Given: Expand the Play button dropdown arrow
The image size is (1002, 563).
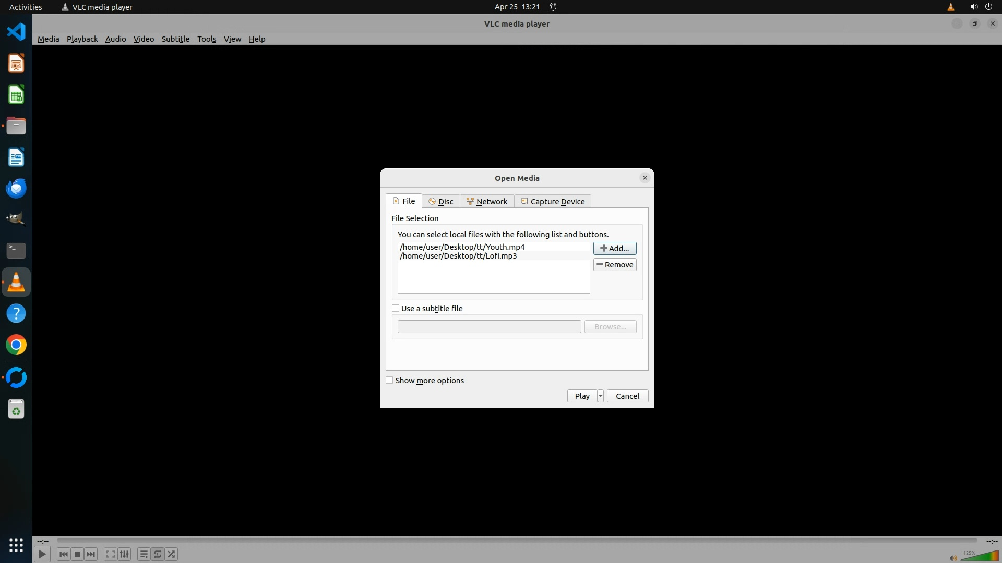Looking at the screenshot, I should point(601,396).
